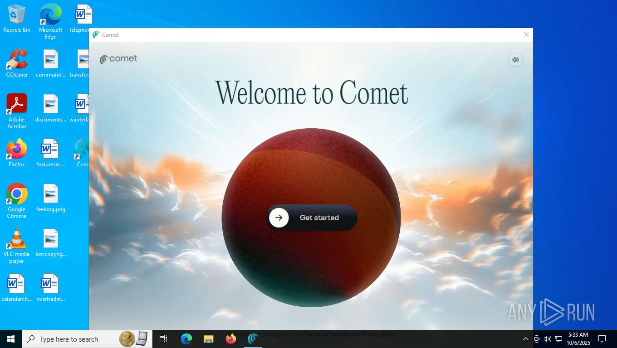Viewport: 617px width, 348px height.
Task: Select the wanteda... Word document on desktop
Action: pyautogui.click(x=79, y=108)
